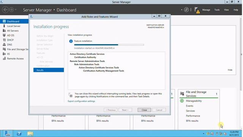
Task: Open the Manage menu
Action: (206, 10)
